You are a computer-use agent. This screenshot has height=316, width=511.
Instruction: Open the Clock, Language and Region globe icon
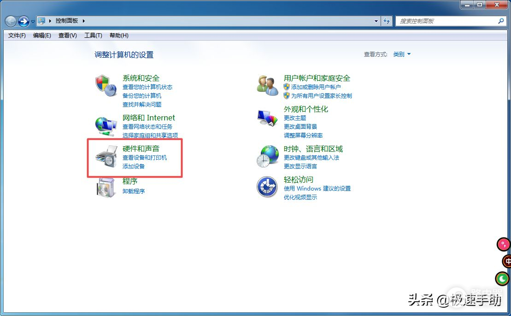[x=267, y=156]
